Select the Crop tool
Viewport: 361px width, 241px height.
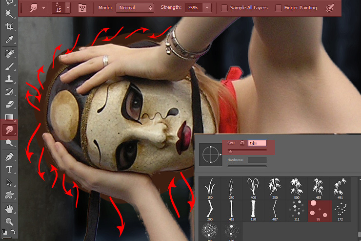(x=9, y=26)
